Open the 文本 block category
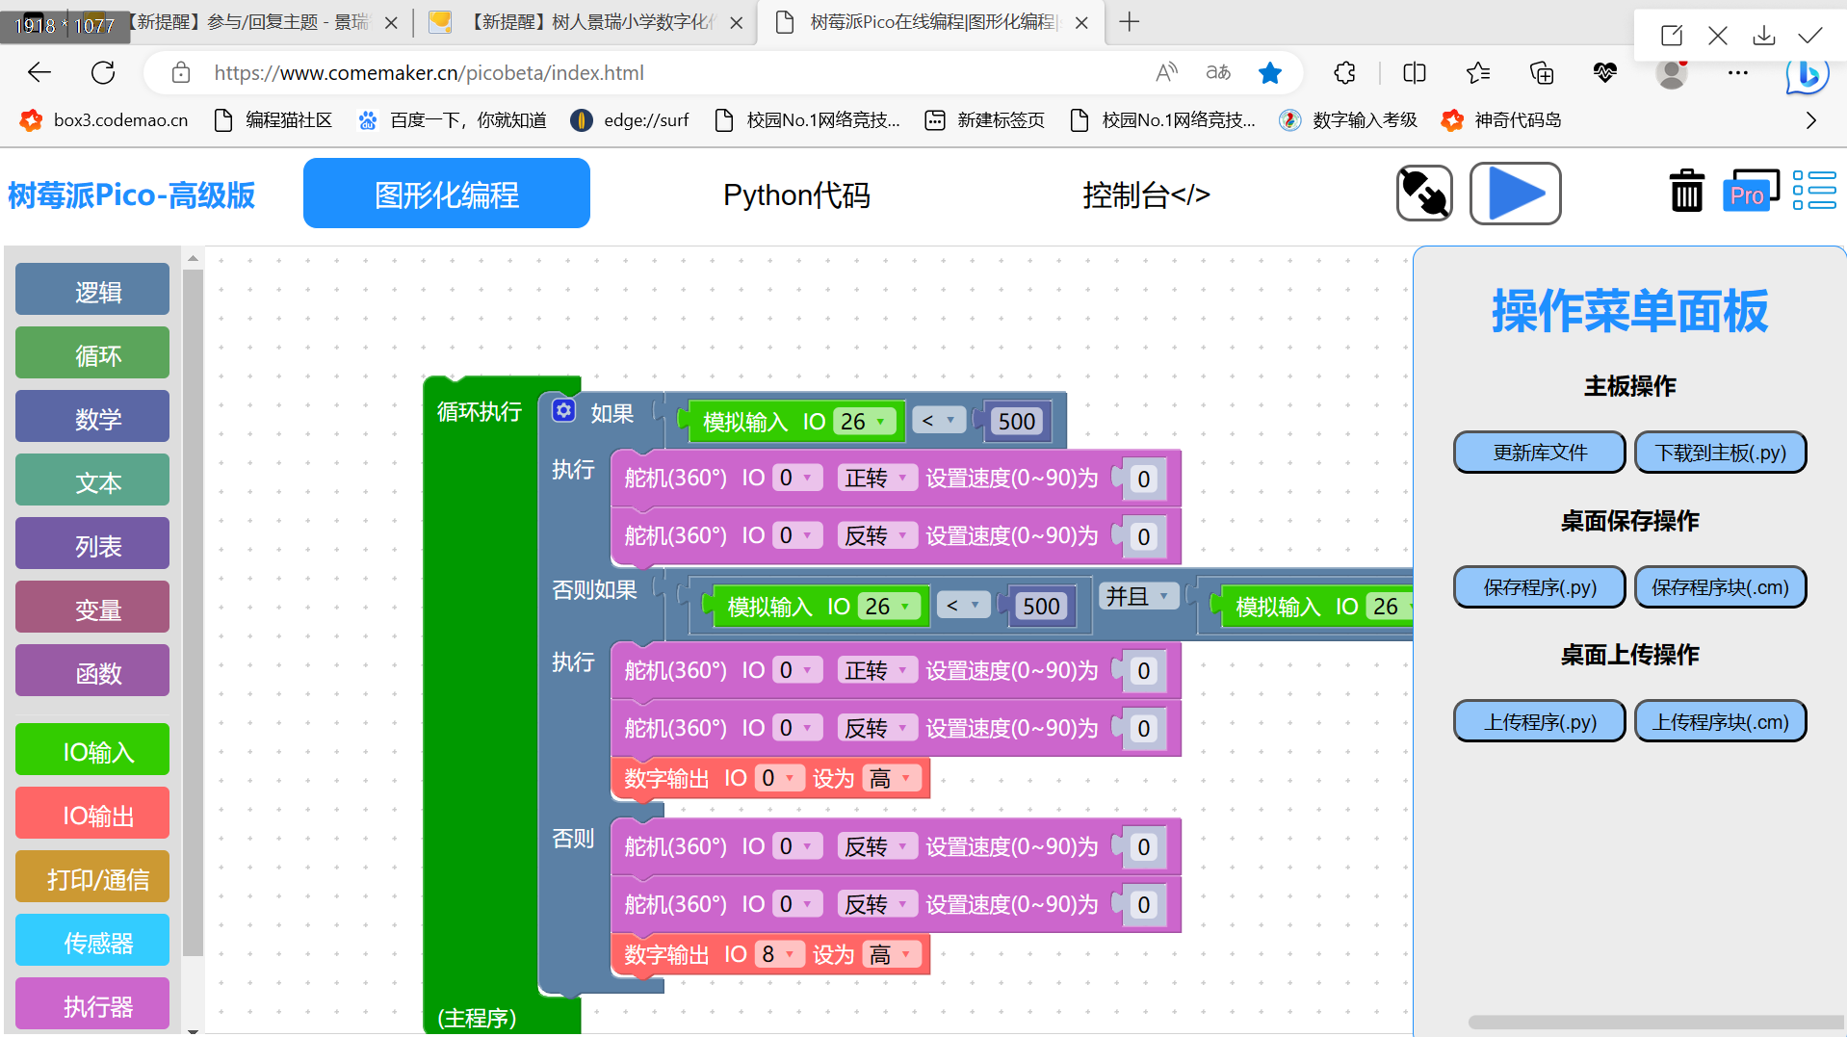 tap(92, 480)
